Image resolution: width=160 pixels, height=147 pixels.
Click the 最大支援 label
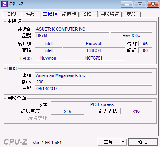coord(108,111)
